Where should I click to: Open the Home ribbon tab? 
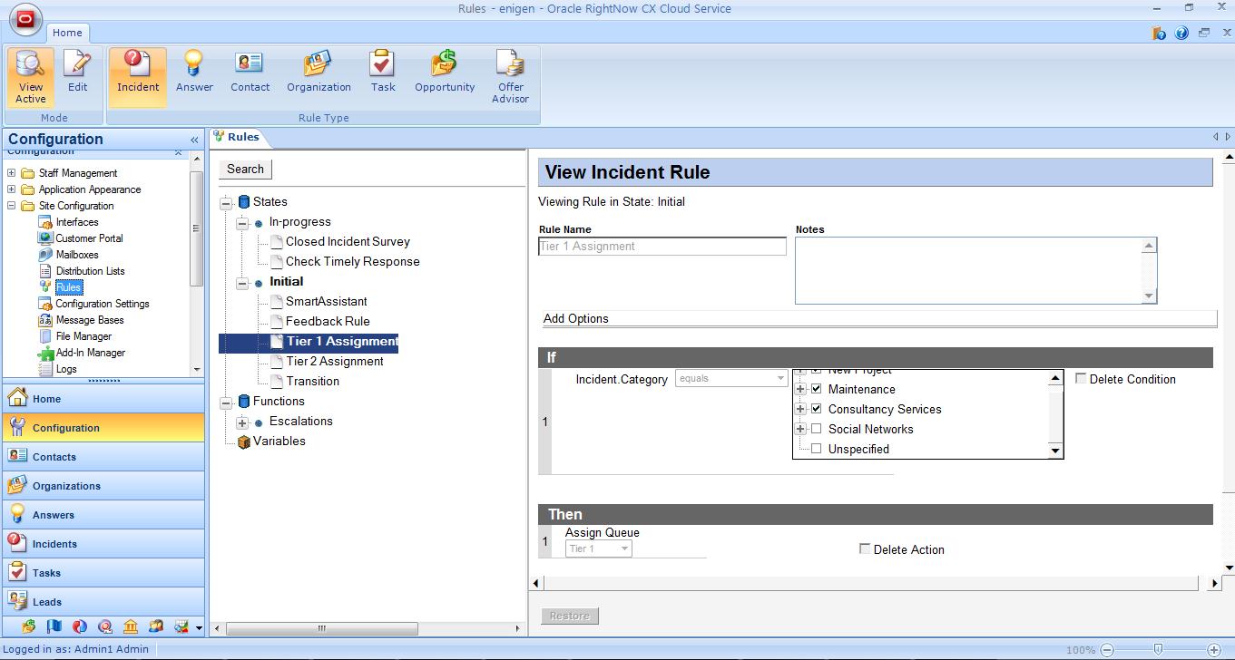(67, 33)
